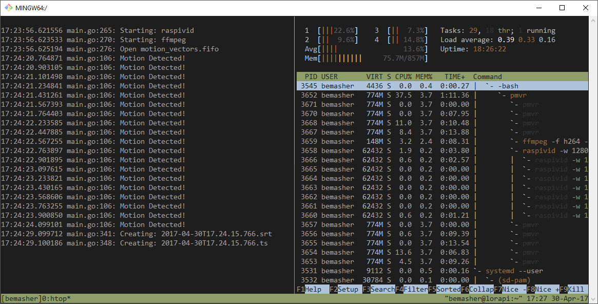Select process 3653 row with CPU 4.5
This screenshot has height=304, width=598.
442,262
